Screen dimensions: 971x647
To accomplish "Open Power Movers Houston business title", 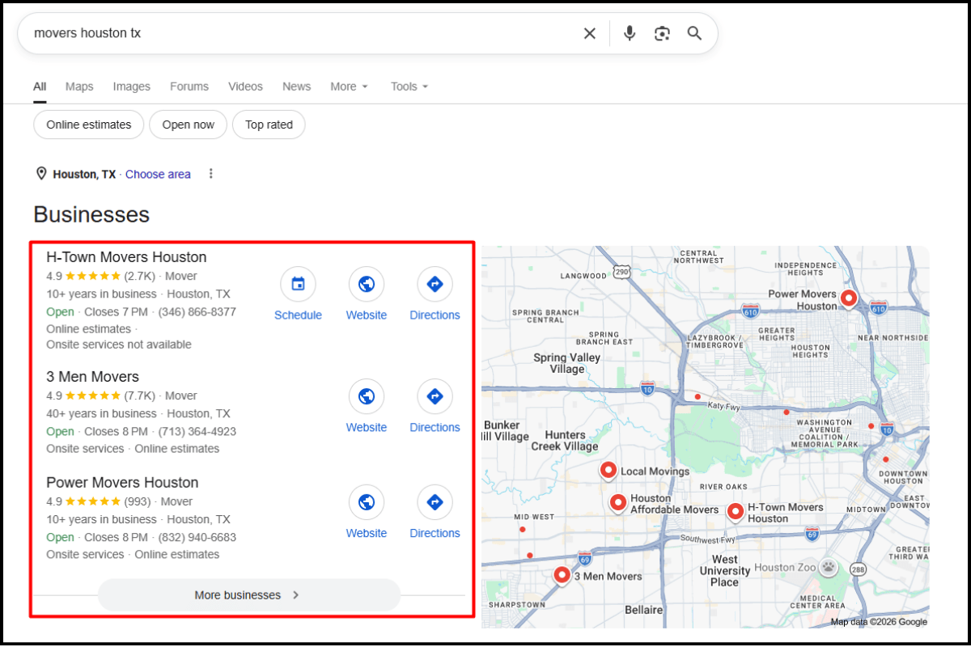I will (122, 483).
